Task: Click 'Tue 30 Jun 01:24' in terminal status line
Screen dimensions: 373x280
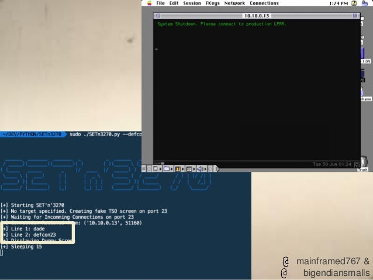Action: coord(332,164)
